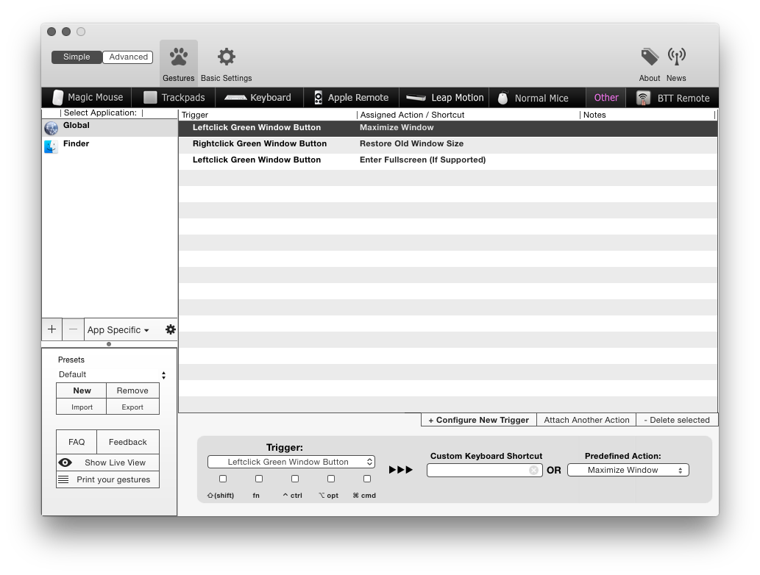Viewport: 760px width, 575px height.
Task: Toggle the opt modifier checkbox
Action: tap(331, 479)
